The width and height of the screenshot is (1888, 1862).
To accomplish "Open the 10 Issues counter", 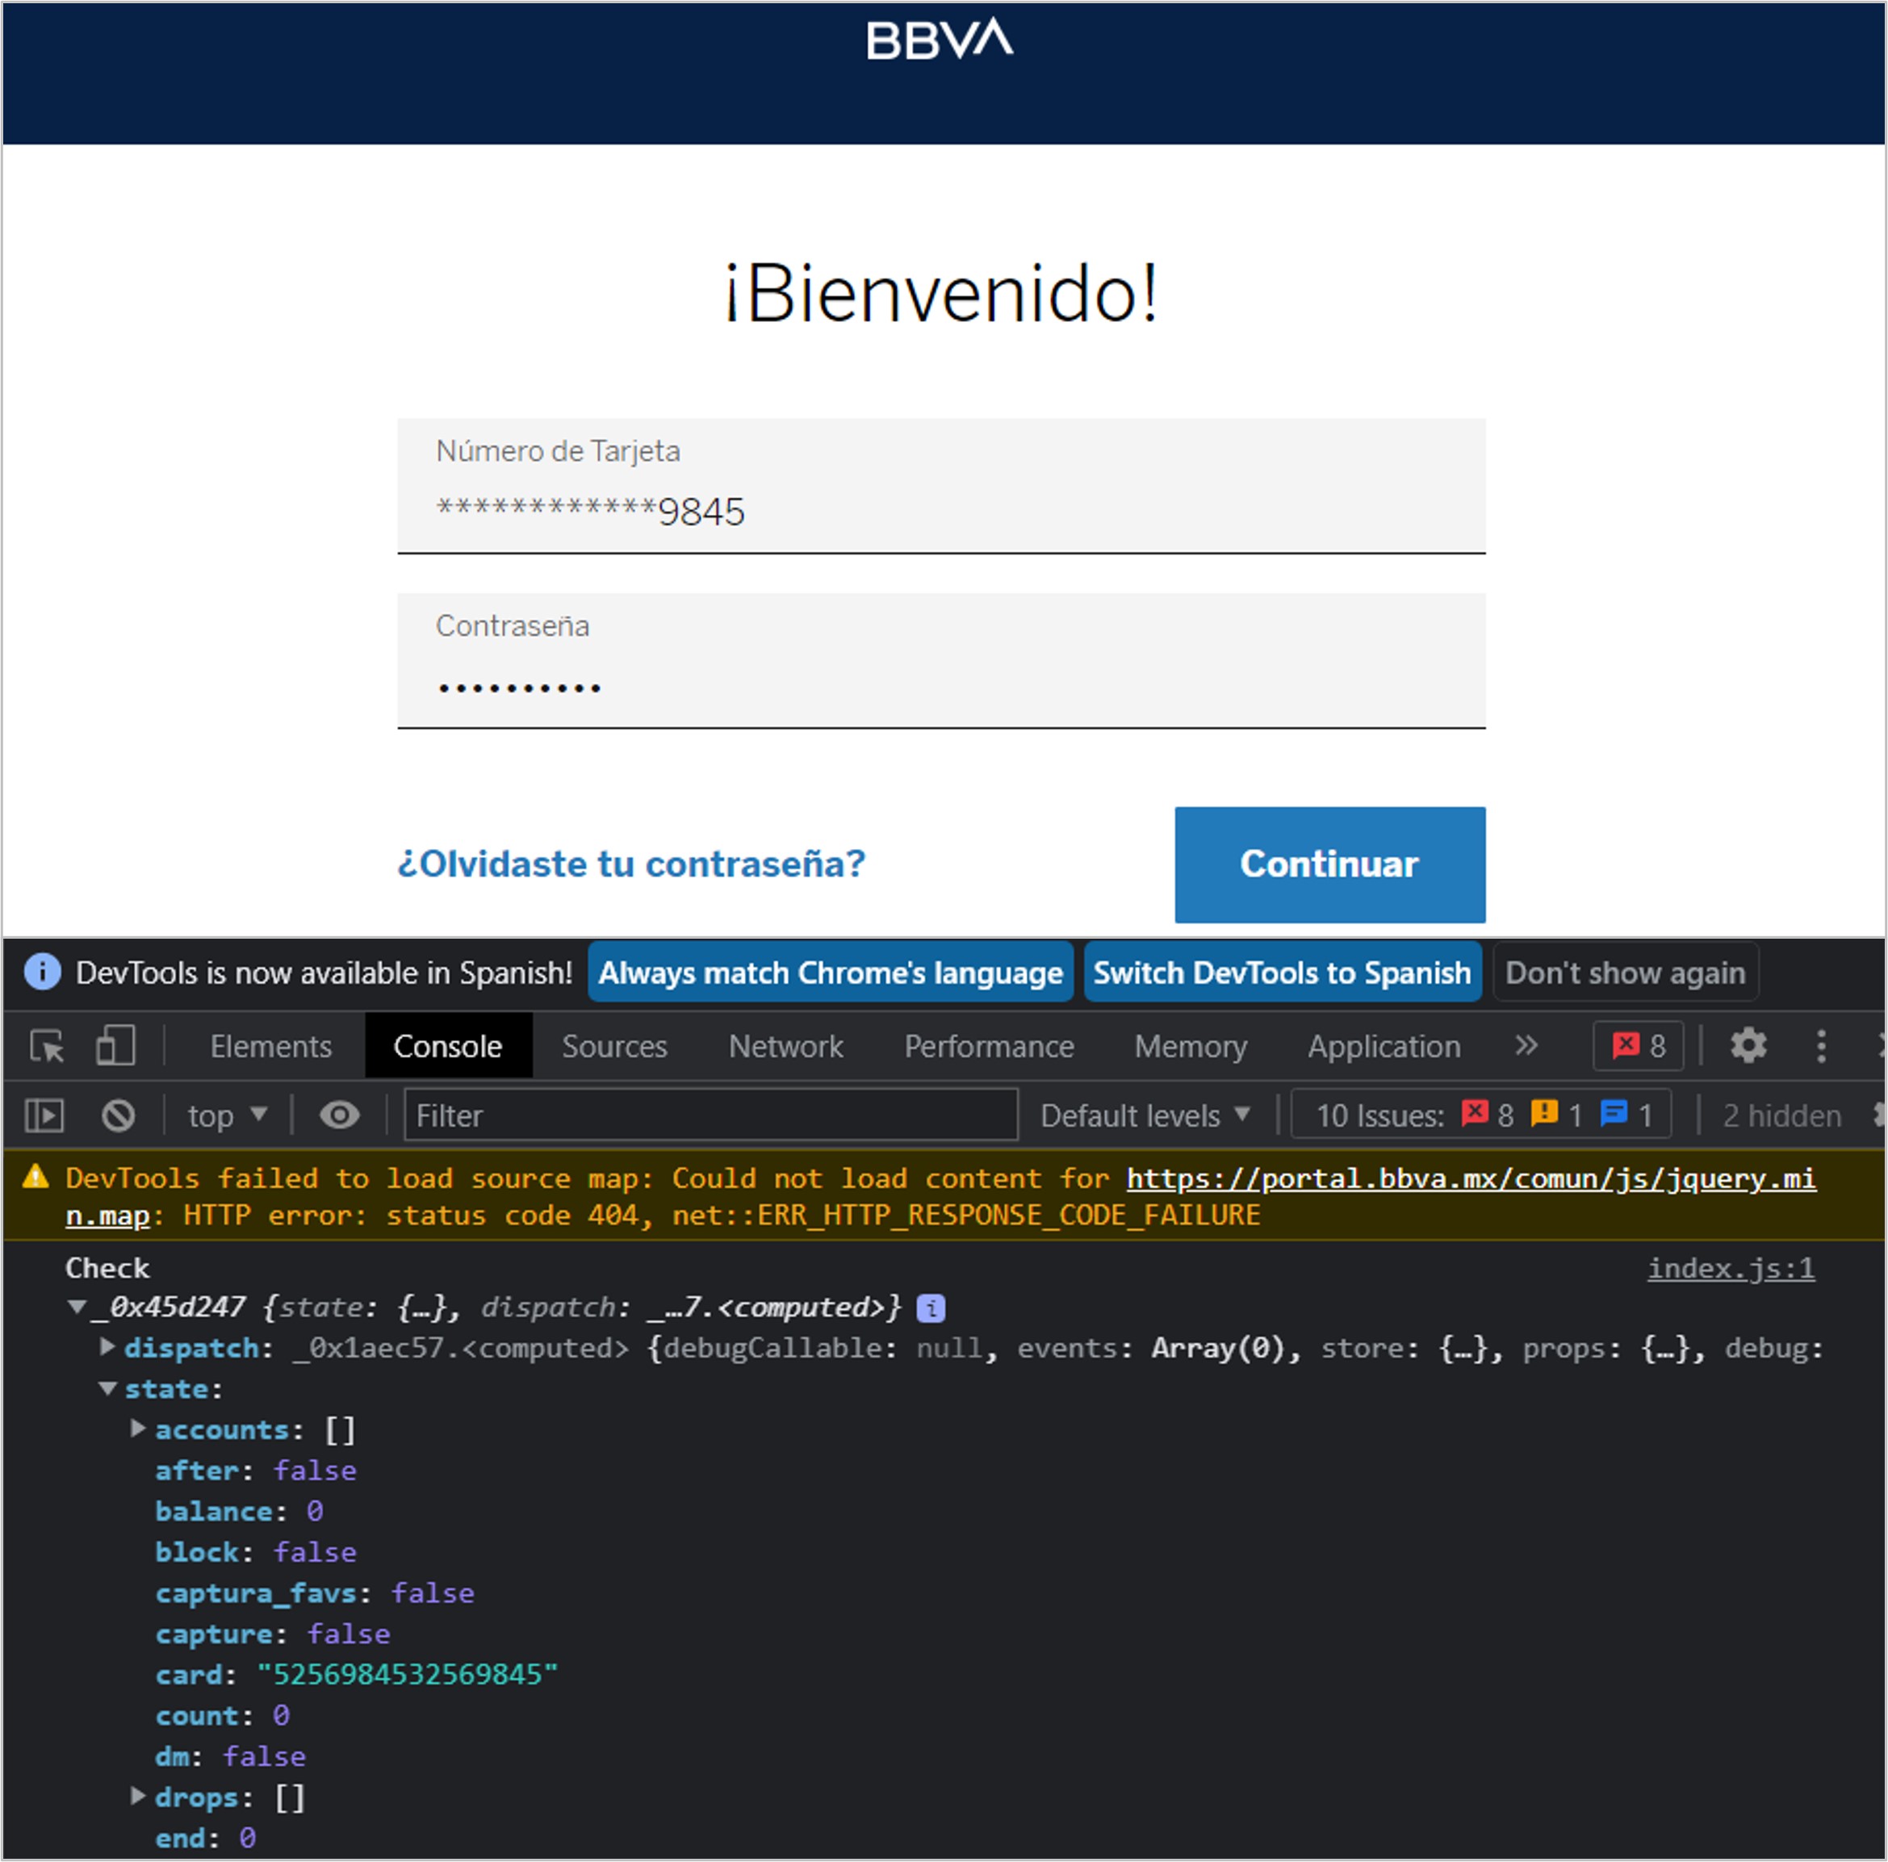I will tap(1481, 1115).
